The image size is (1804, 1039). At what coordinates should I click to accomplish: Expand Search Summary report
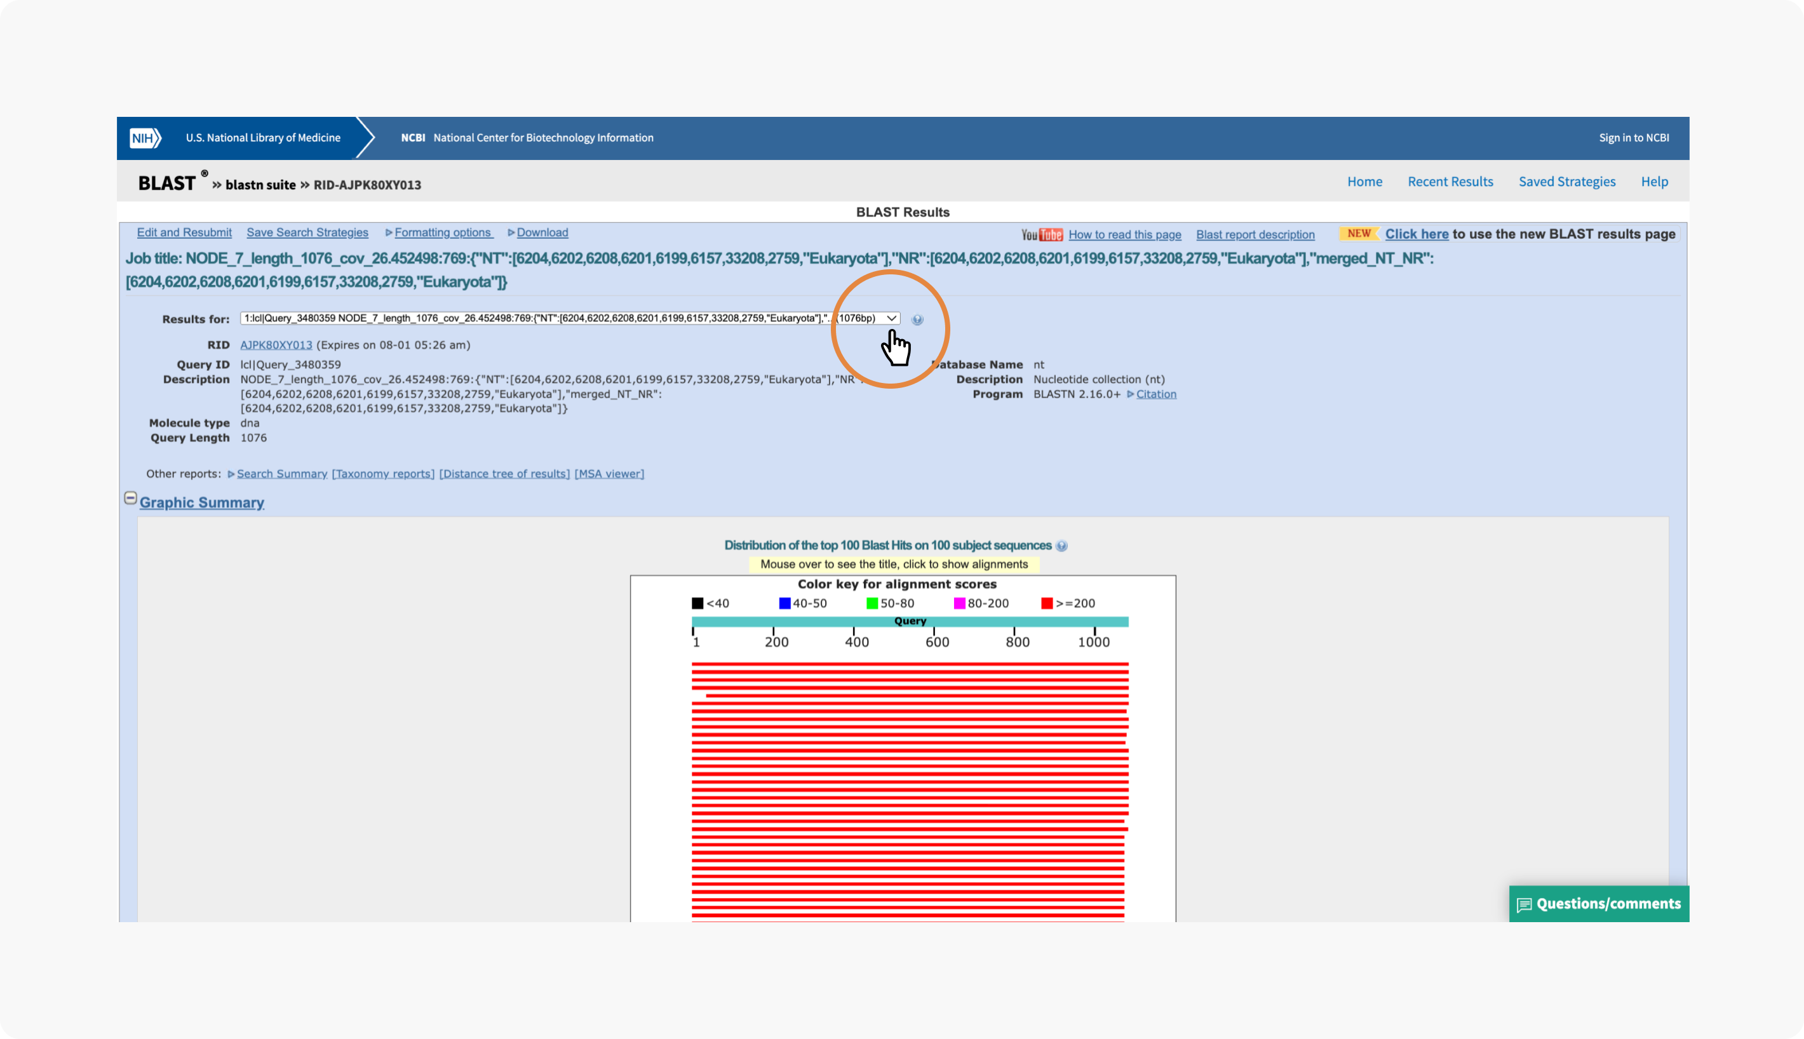point(278,474)
